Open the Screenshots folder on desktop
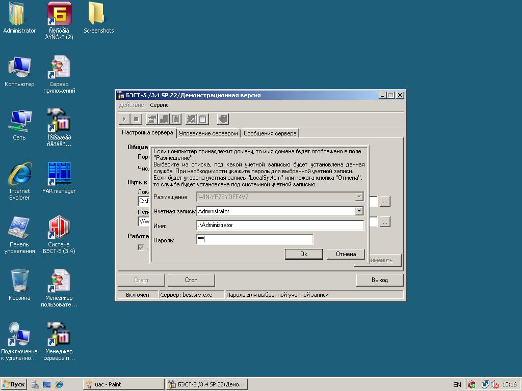 click(x=98, y=18)
